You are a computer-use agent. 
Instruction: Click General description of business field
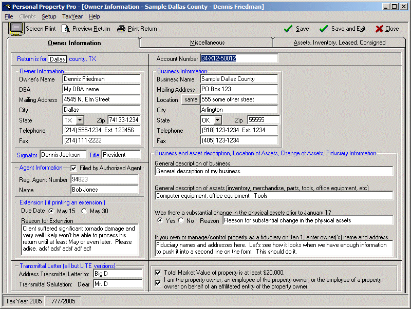point(274,171)
